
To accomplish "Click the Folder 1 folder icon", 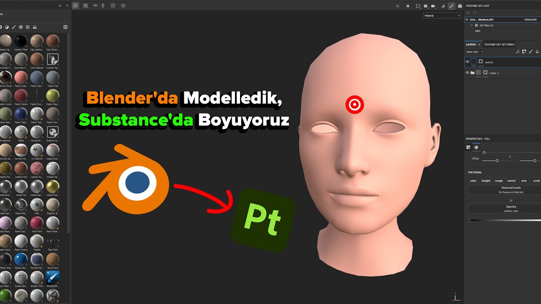I will pyautogui.click(x=473, y=73).
